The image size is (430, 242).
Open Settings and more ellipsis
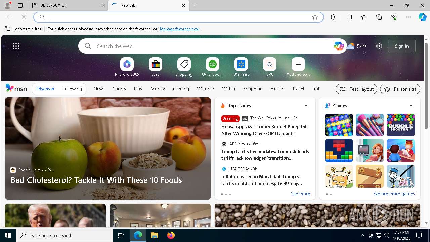pyautogui.click(x=408, y=17)
